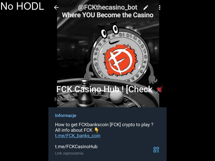
Task: Open the t.me/FCK_banks_coin link
Action: (x=78, y=136)
